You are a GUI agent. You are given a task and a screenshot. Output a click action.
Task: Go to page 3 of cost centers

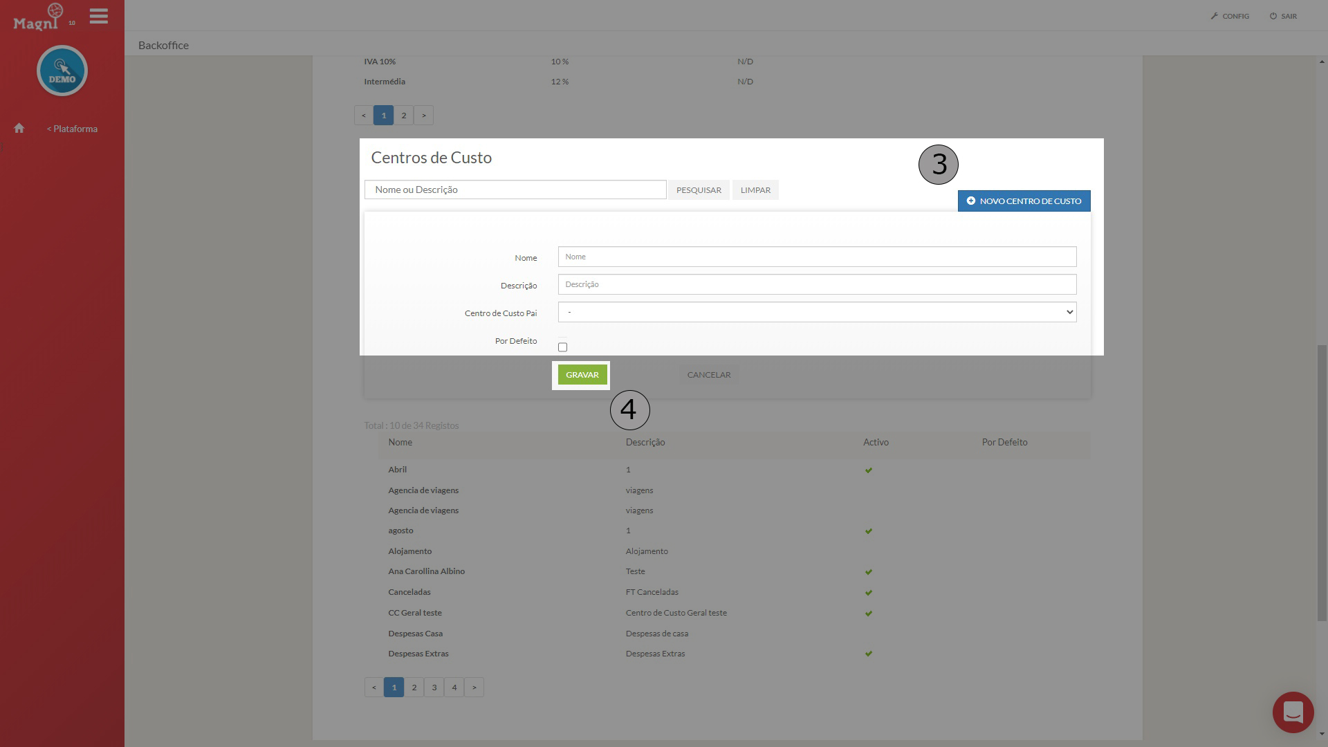(434, 687)
